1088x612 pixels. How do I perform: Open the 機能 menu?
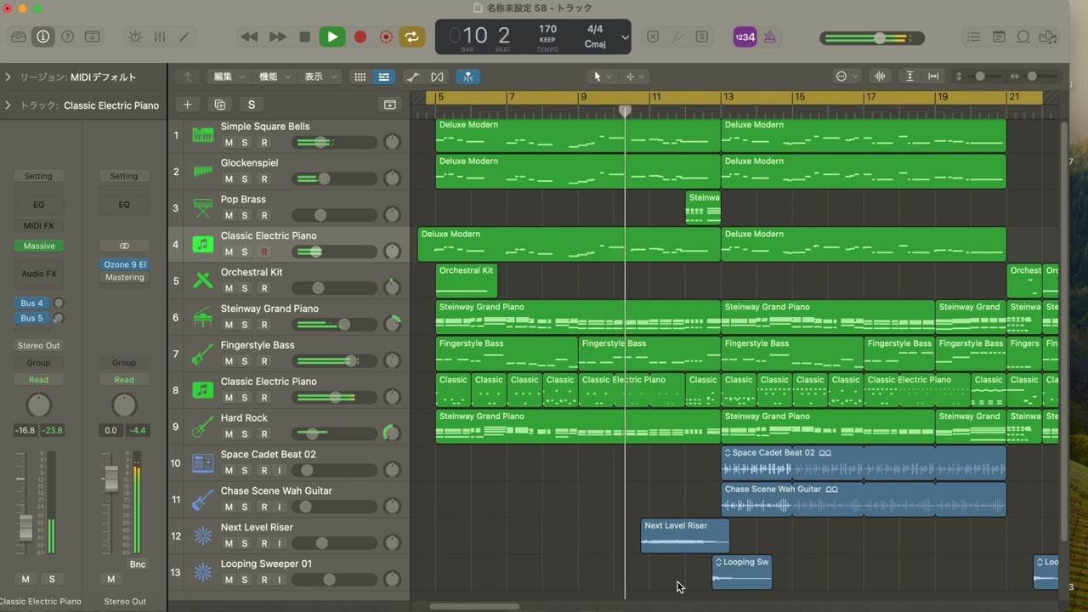tap(275, 76)
